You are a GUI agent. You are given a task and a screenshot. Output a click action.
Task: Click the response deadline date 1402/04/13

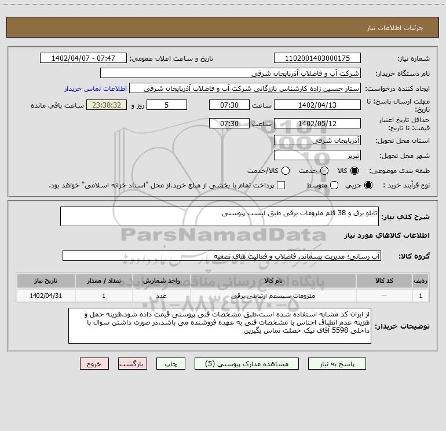(x=317, y=105)
